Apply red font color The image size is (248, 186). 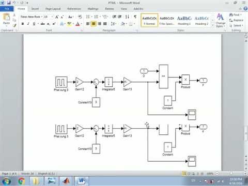coord(78,24)
